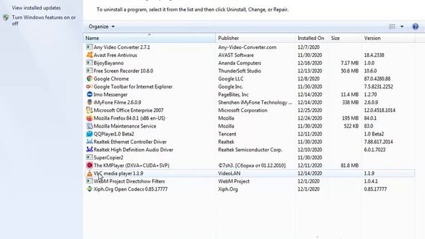Click the Mozilla Firefox 84.0.1 icon
The height and width of the screenshot is (239, 425).
coord(90,118)
